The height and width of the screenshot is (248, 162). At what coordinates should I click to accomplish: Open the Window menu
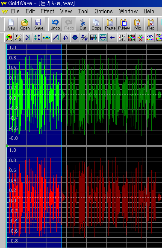point(128,12)
